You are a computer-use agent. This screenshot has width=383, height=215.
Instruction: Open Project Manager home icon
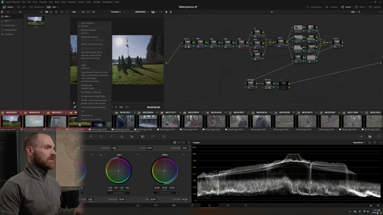[x=370, y=205]
